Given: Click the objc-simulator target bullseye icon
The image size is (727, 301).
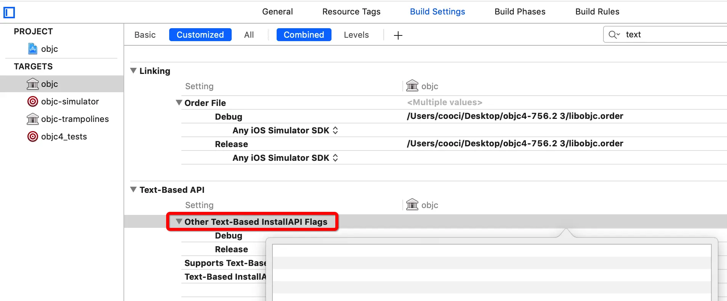Looking at the screenshot, I should [x=33, y=101].
